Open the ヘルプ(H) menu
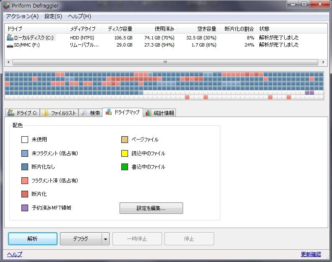The height and width of the screenshot is (262, 332). [x=79, y=16]
